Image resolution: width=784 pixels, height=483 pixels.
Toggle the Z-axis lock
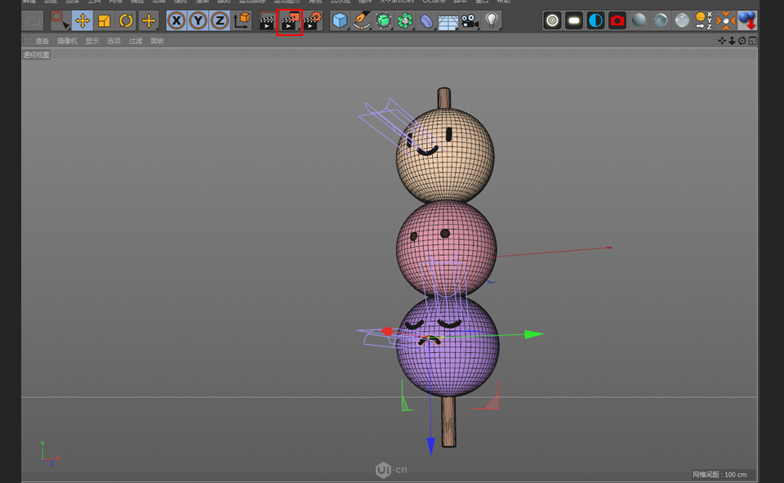[x=219, y=20]
